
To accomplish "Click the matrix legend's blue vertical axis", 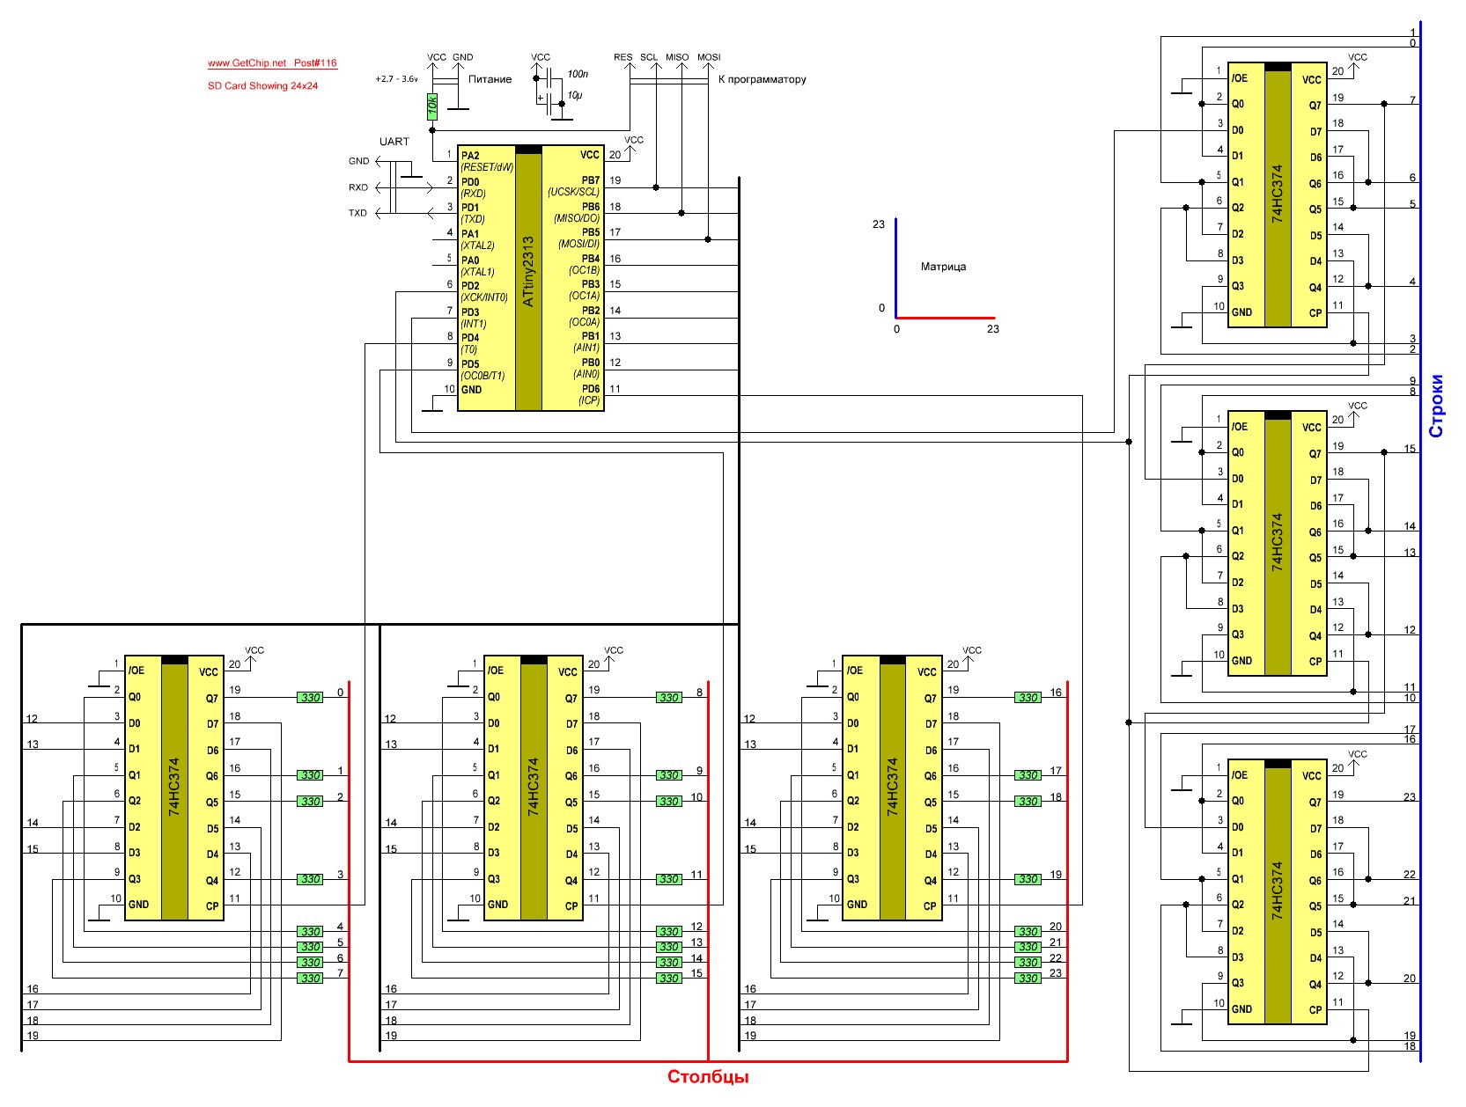I will pos(896,268).
